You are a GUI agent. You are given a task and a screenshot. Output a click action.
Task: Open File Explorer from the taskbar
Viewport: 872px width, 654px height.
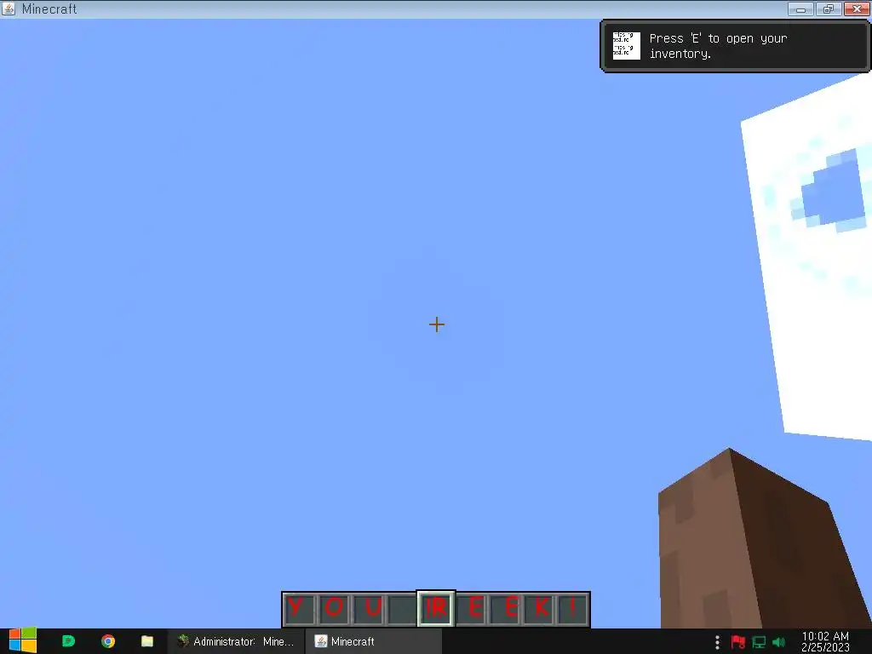coord(146,641)
